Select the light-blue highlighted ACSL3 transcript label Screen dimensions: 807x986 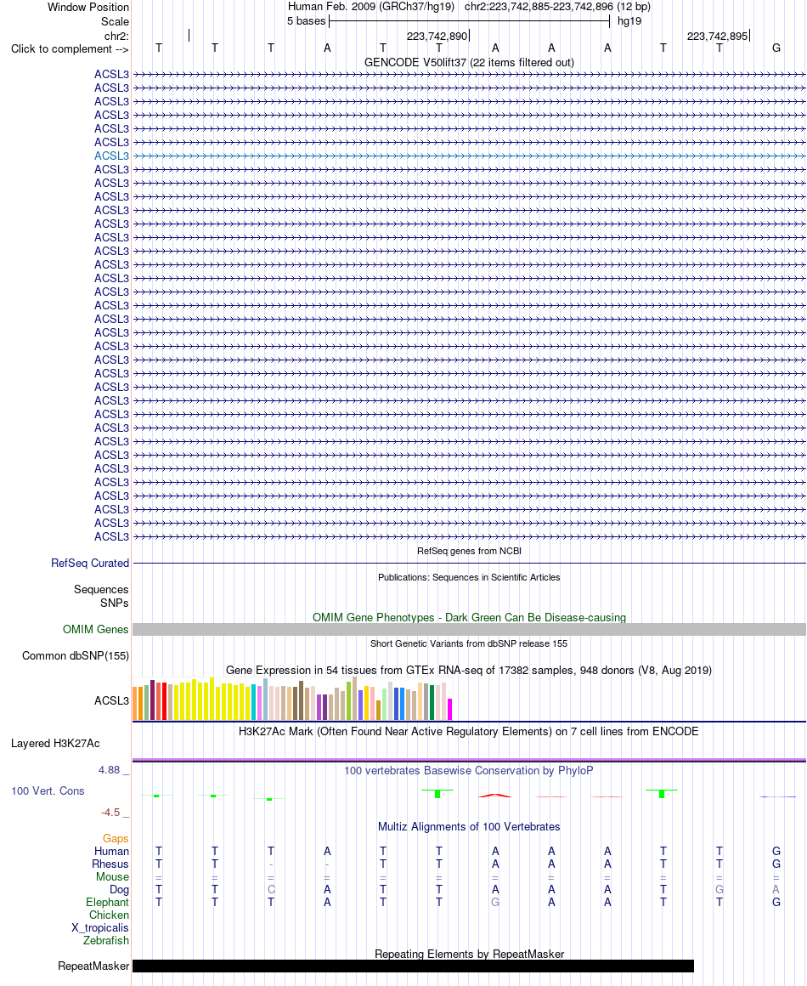(x=111, y=156)
